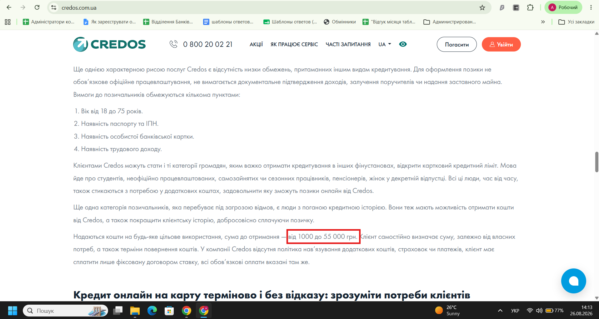Screen dimensions: 599x319
Task: Click the Погасити button
Action: 457,44
